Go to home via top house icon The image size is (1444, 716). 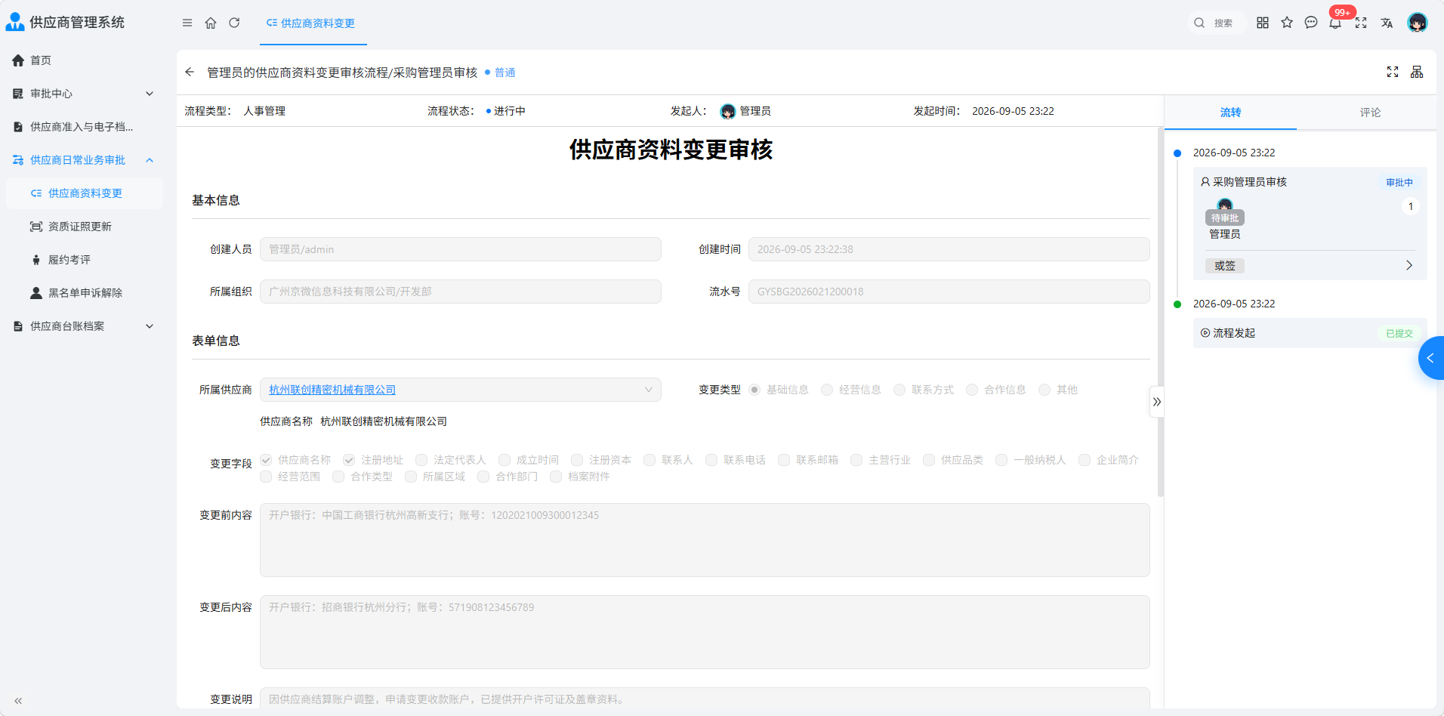(211, 23)
